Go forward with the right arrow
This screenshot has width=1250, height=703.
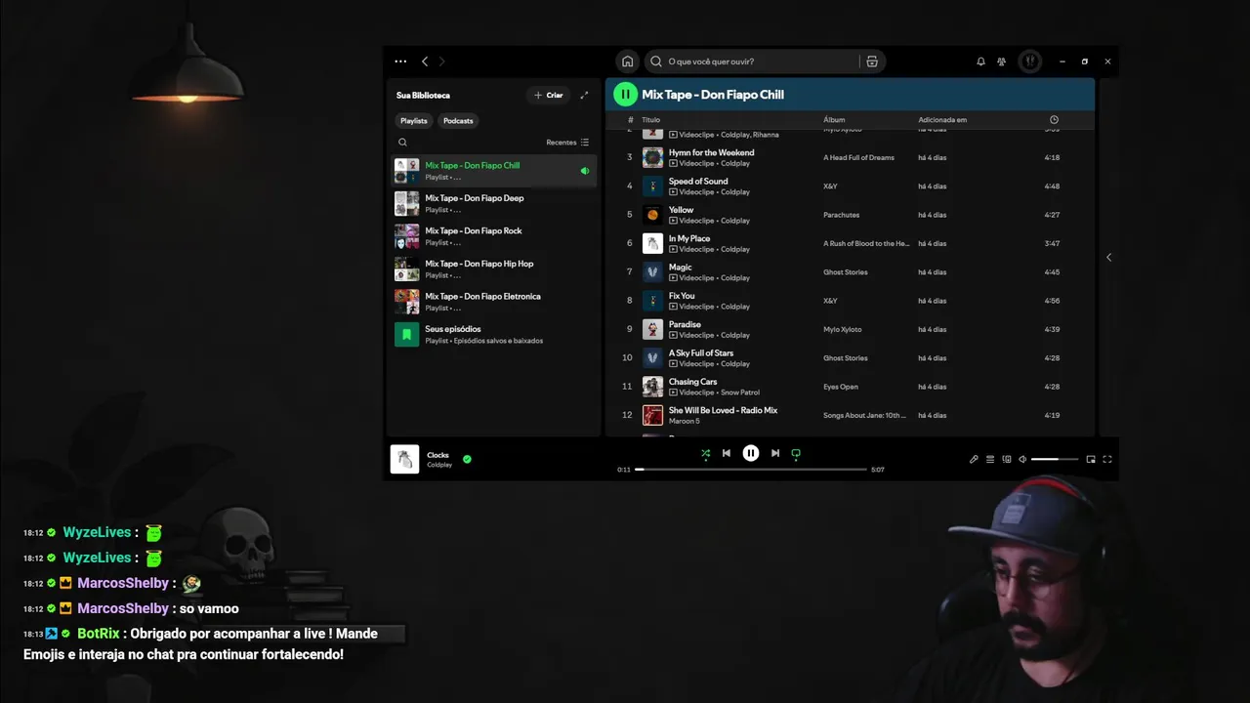click(x=441, y=62)
